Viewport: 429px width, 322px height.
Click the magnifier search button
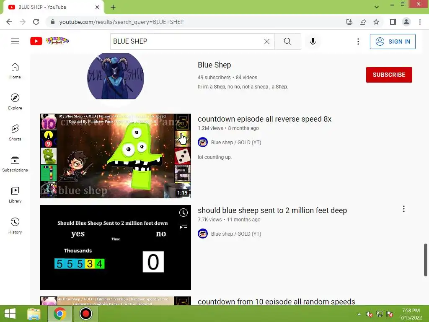tap(287, 42)
